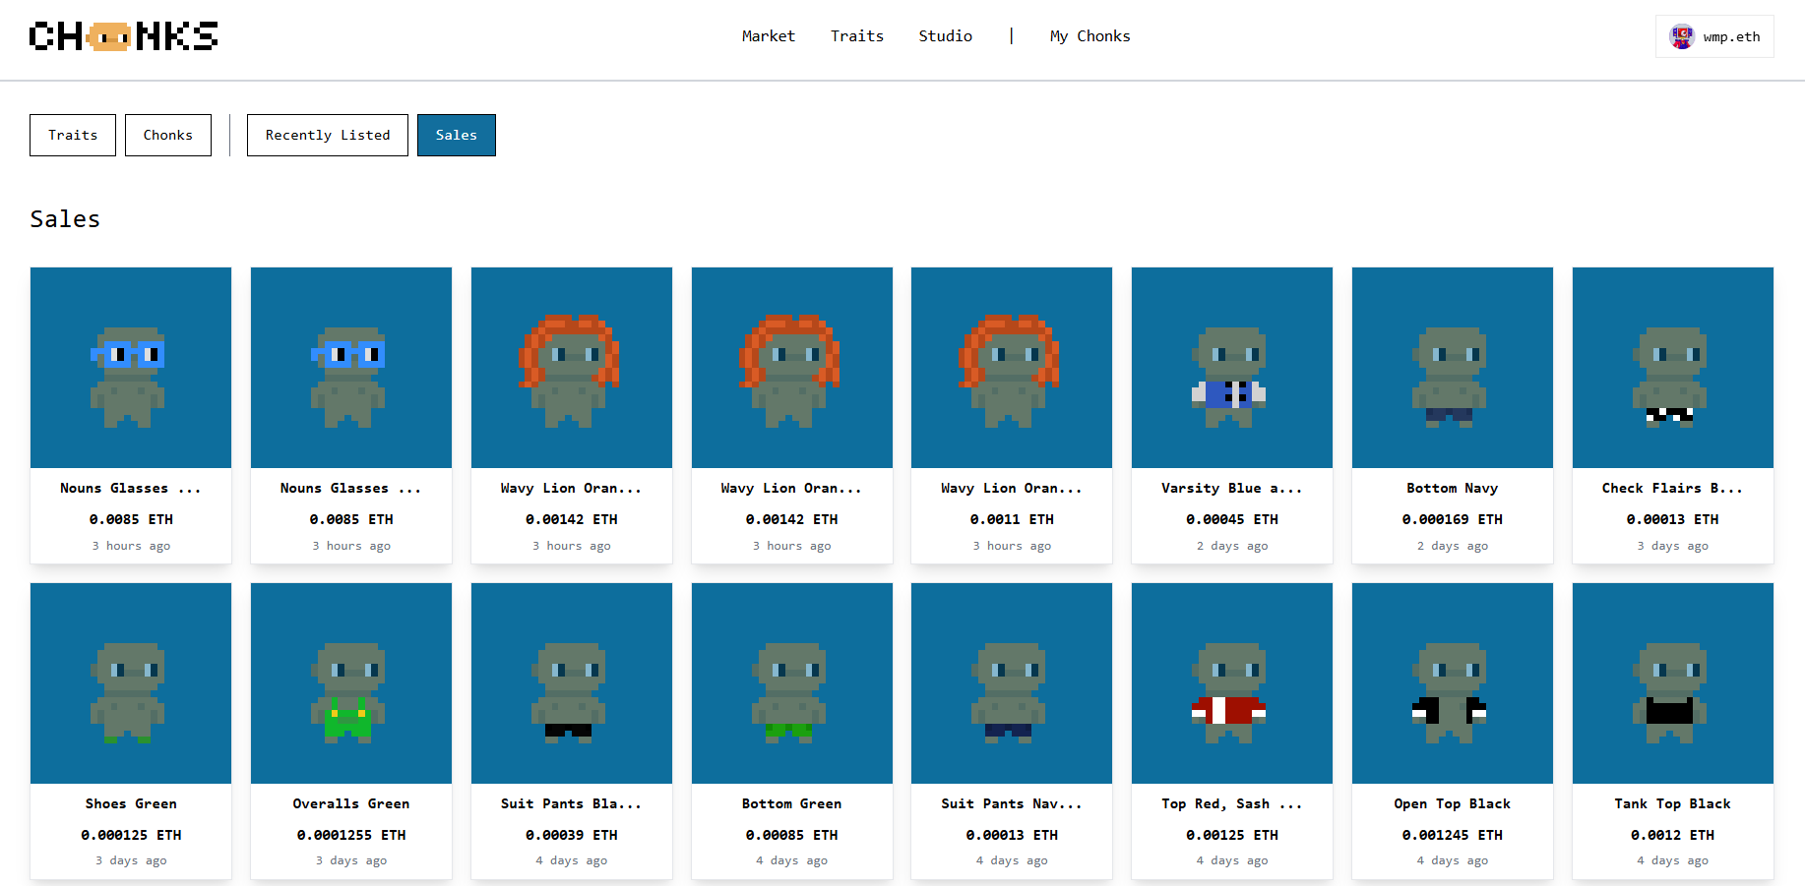Open My Chonks in the header
This screenshot has width=1805, height=886.
click(1089, 36)
